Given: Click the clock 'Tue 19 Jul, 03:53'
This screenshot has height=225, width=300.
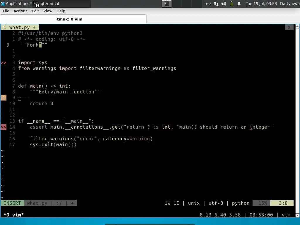Looking at the screenshot, I should tap(261, 4).
